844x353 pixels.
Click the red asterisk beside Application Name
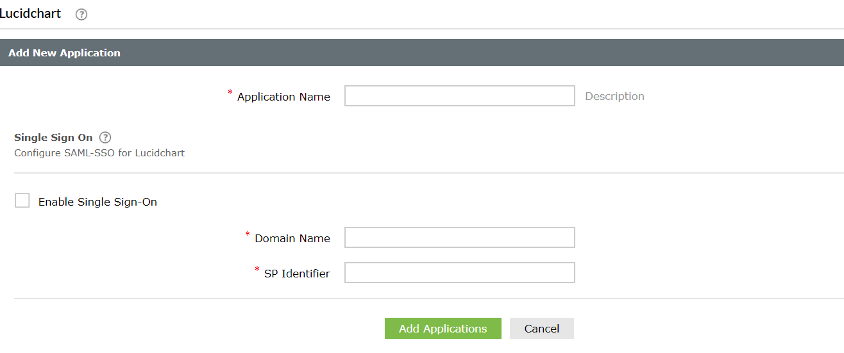(230, 93)
